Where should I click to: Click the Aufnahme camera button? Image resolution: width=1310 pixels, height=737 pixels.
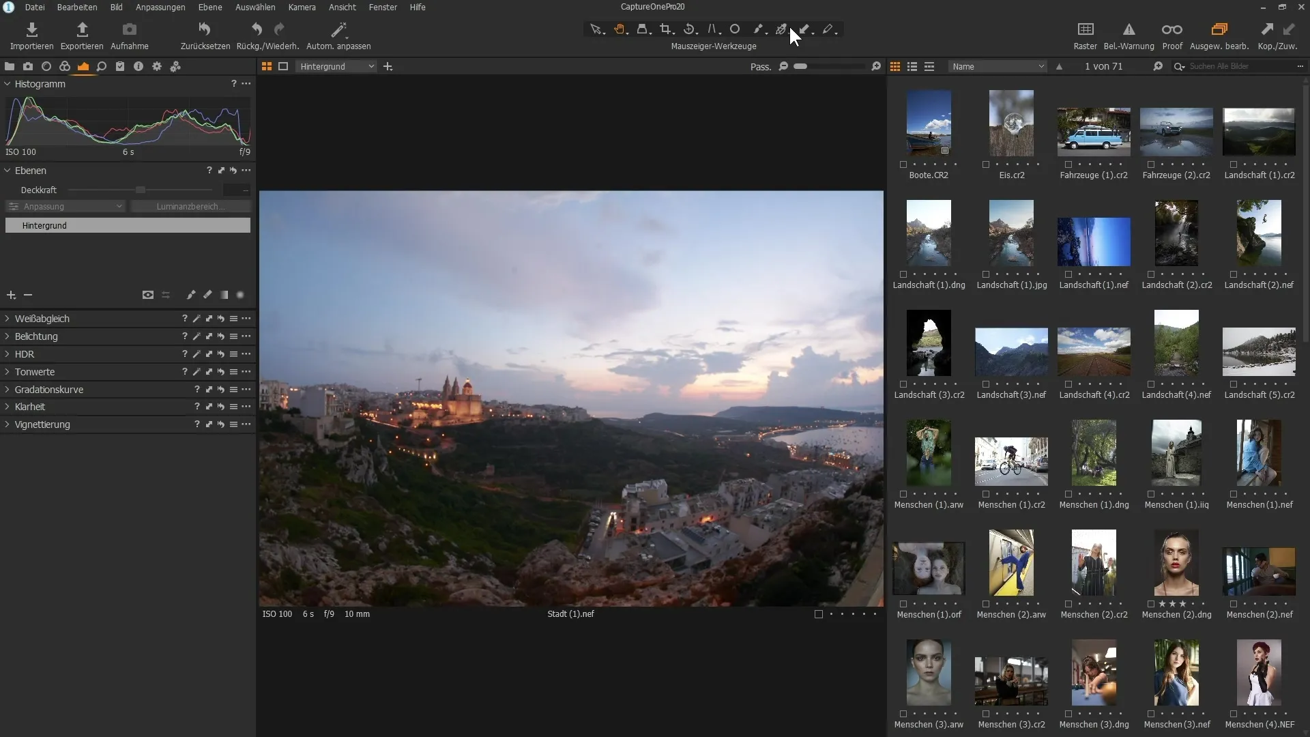[x=129, y=35]
